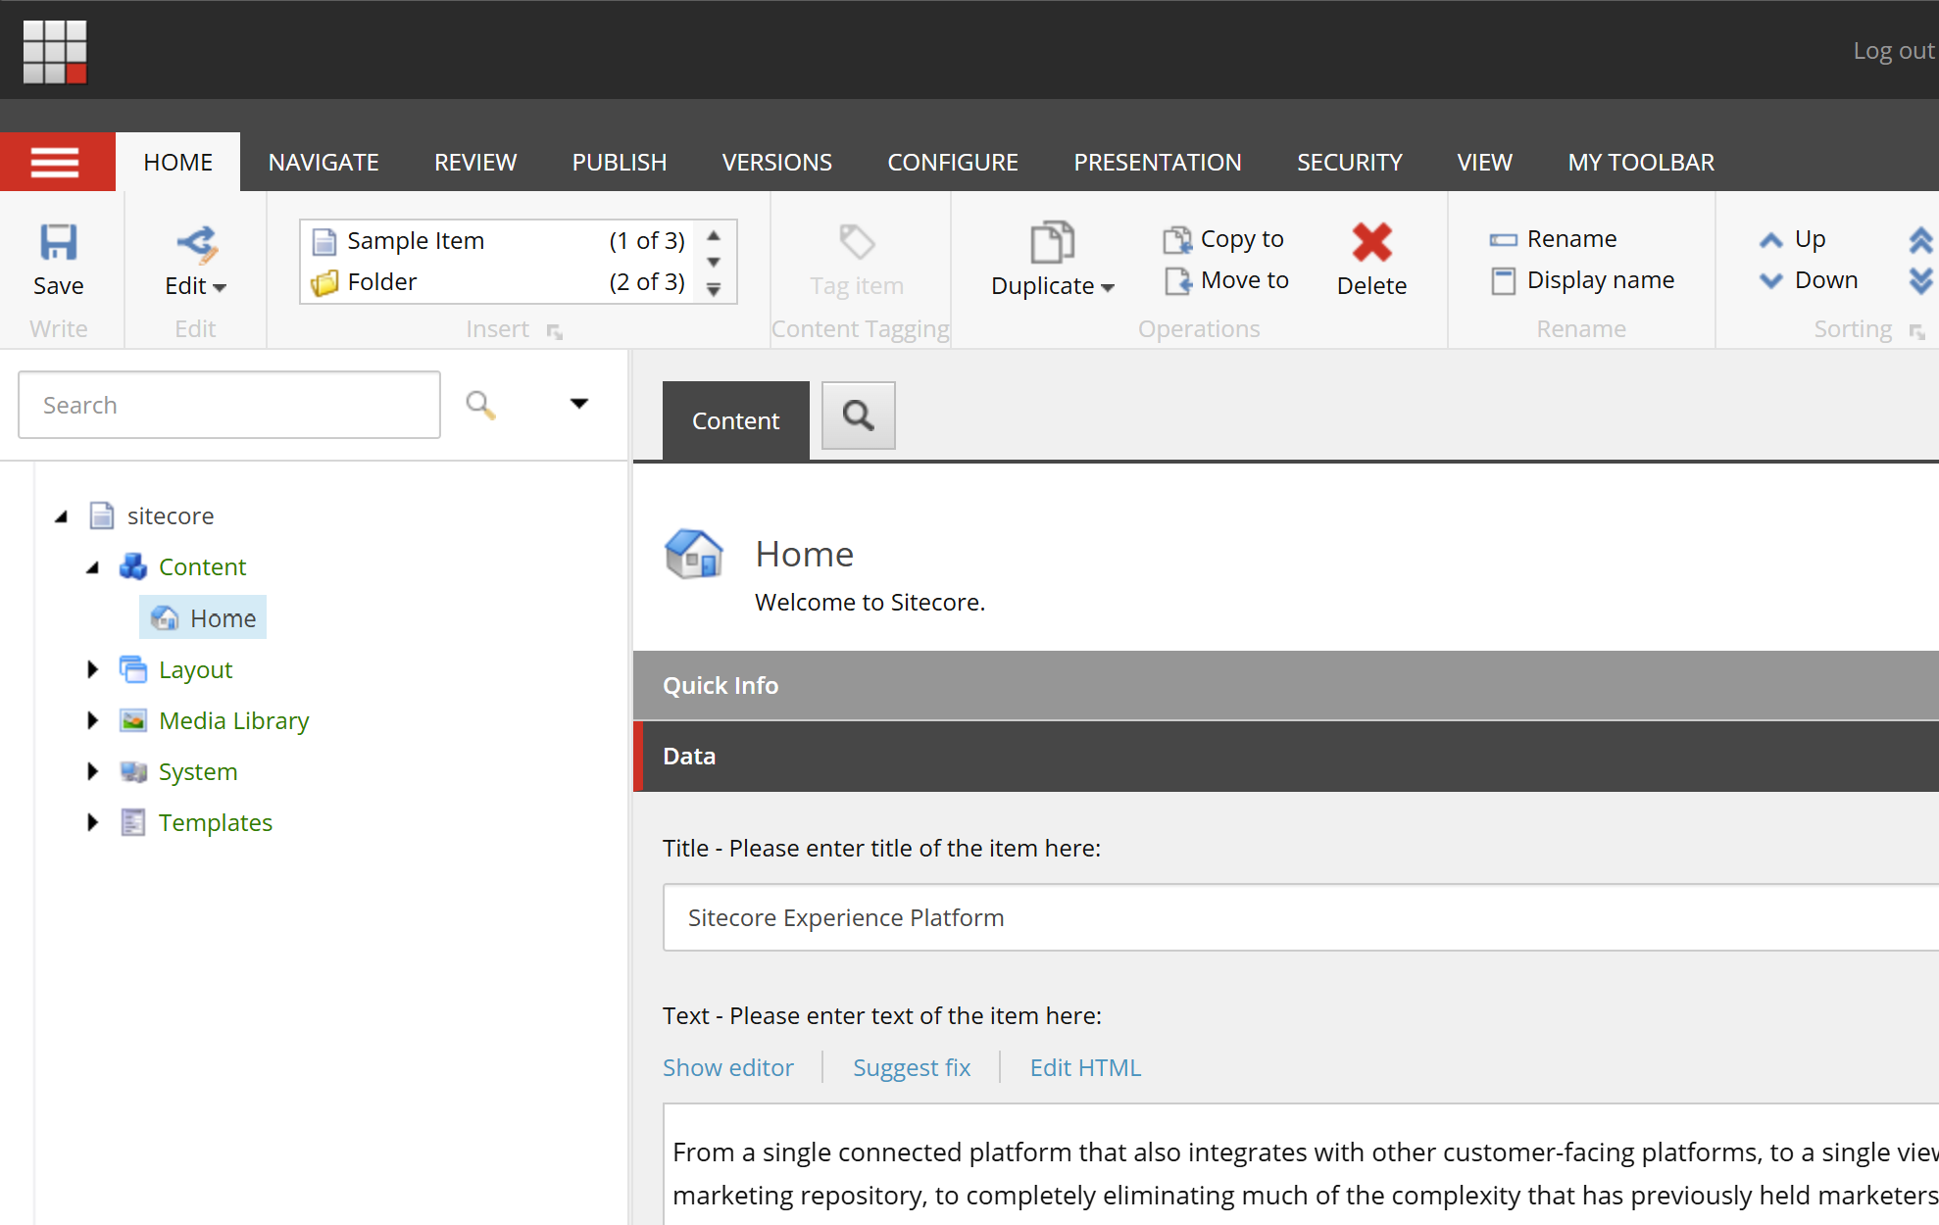Open the search tab with magnifier
This screenshot has width=1939, height=1225.
[859, 416]
